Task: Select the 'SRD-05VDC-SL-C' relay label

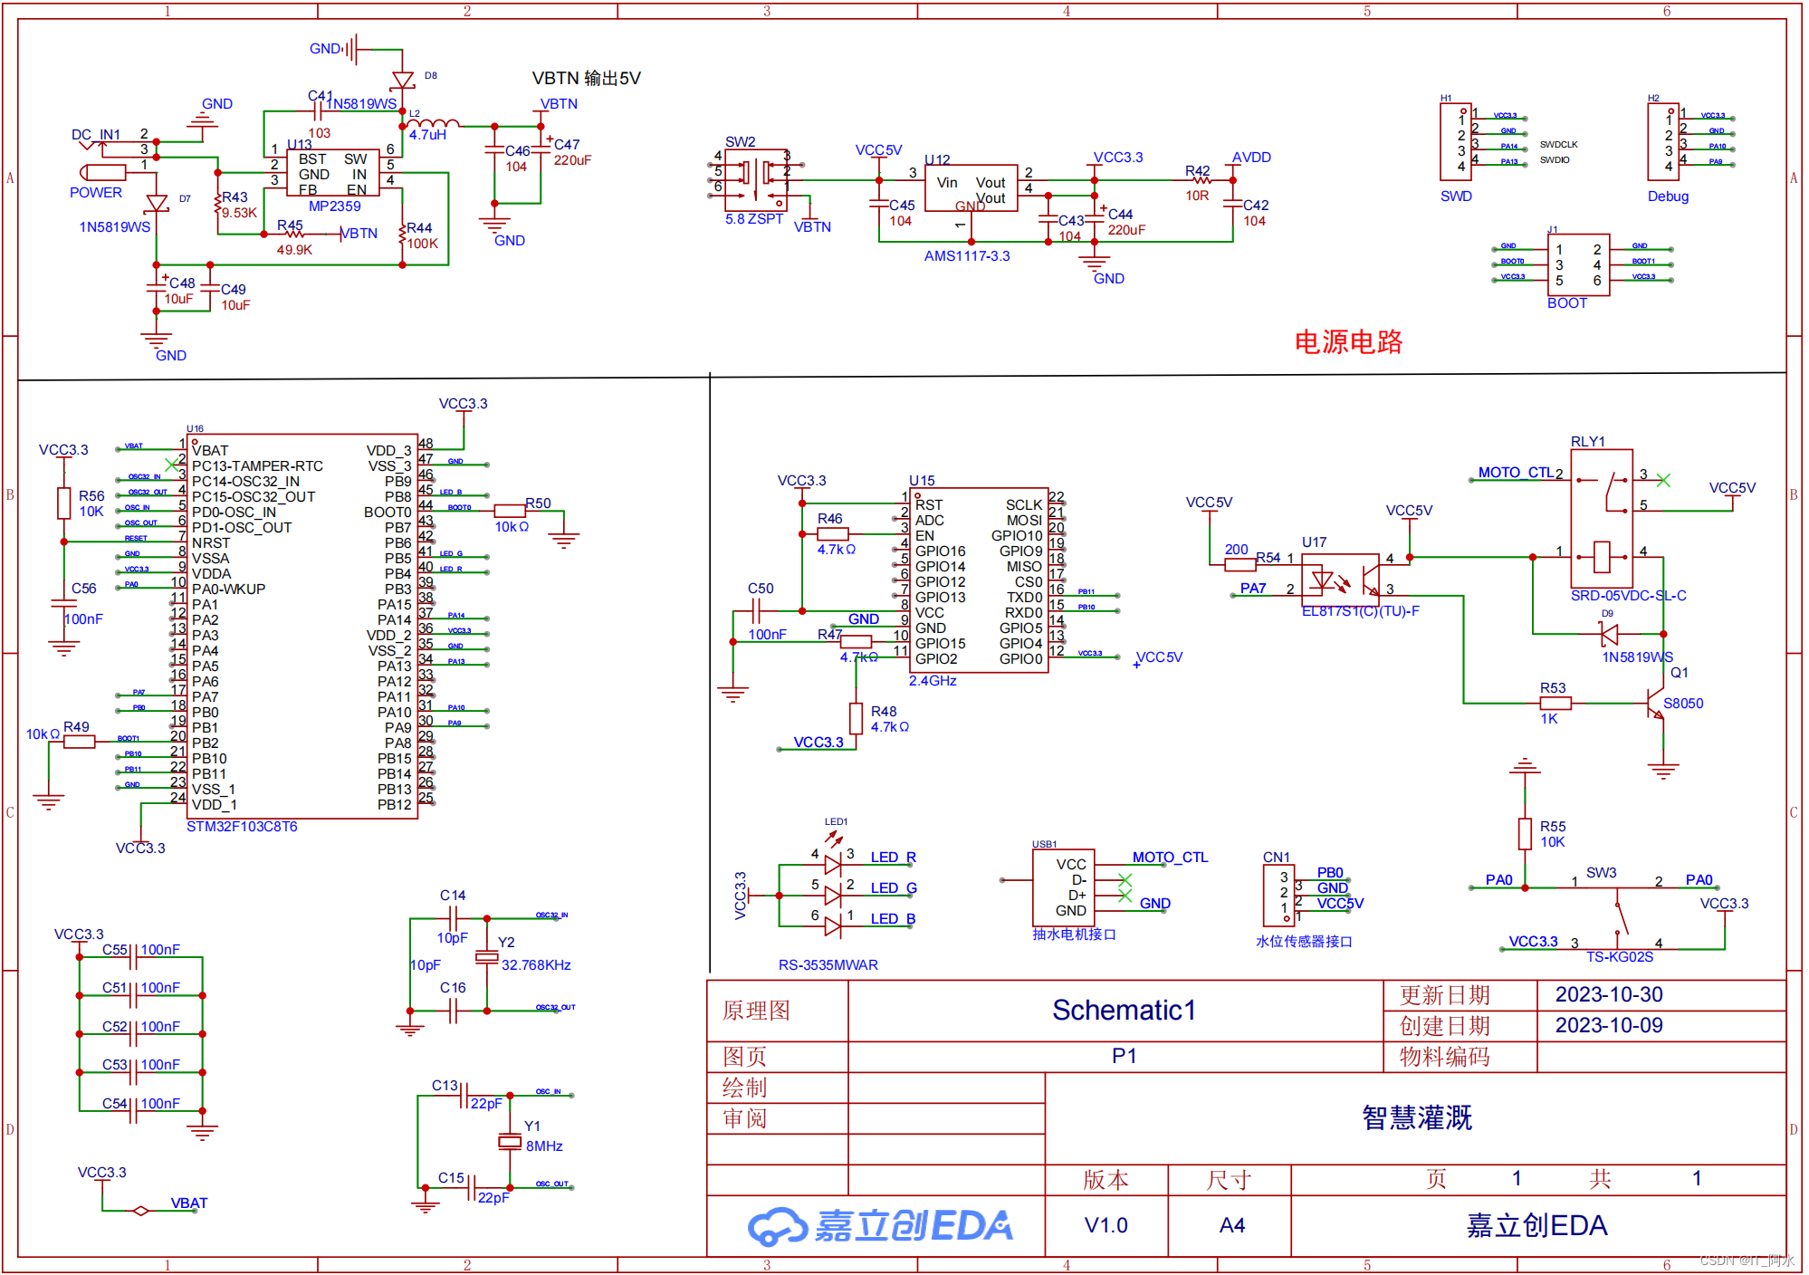Action: 1628,596
